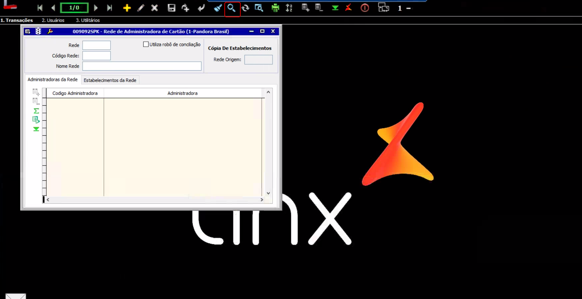Click the Rede Origem field
The image size is (582, 299).
click(x=259, y=60)
